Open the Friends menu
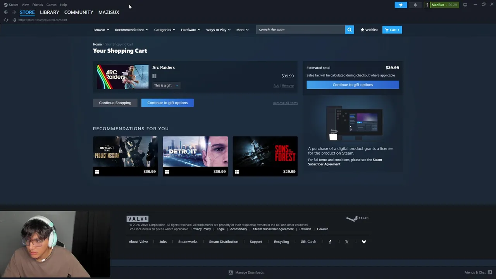 38,5
